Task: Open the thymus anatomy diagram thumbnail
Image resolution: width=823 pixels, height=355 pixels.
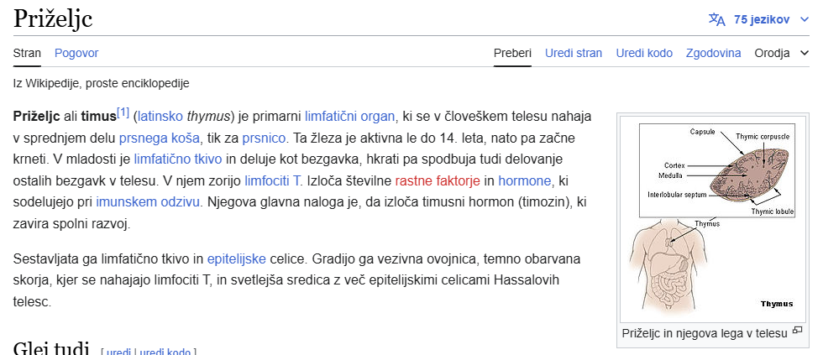Action: pyautogui.click(x=710, y=217)
